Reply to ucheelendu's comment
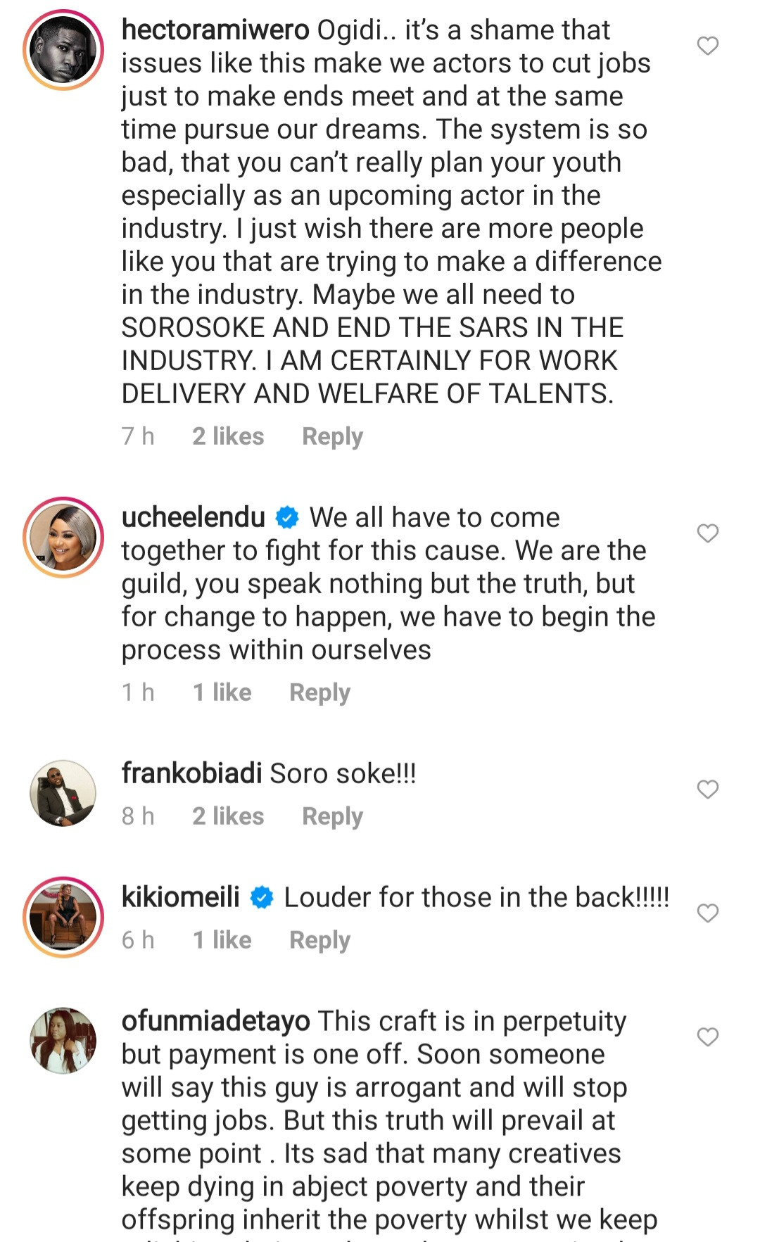The width and height of the screenshot is (760, 1242). (319, 692)
